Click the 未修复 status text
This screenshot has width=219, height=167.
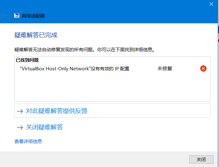coord(165,68)
